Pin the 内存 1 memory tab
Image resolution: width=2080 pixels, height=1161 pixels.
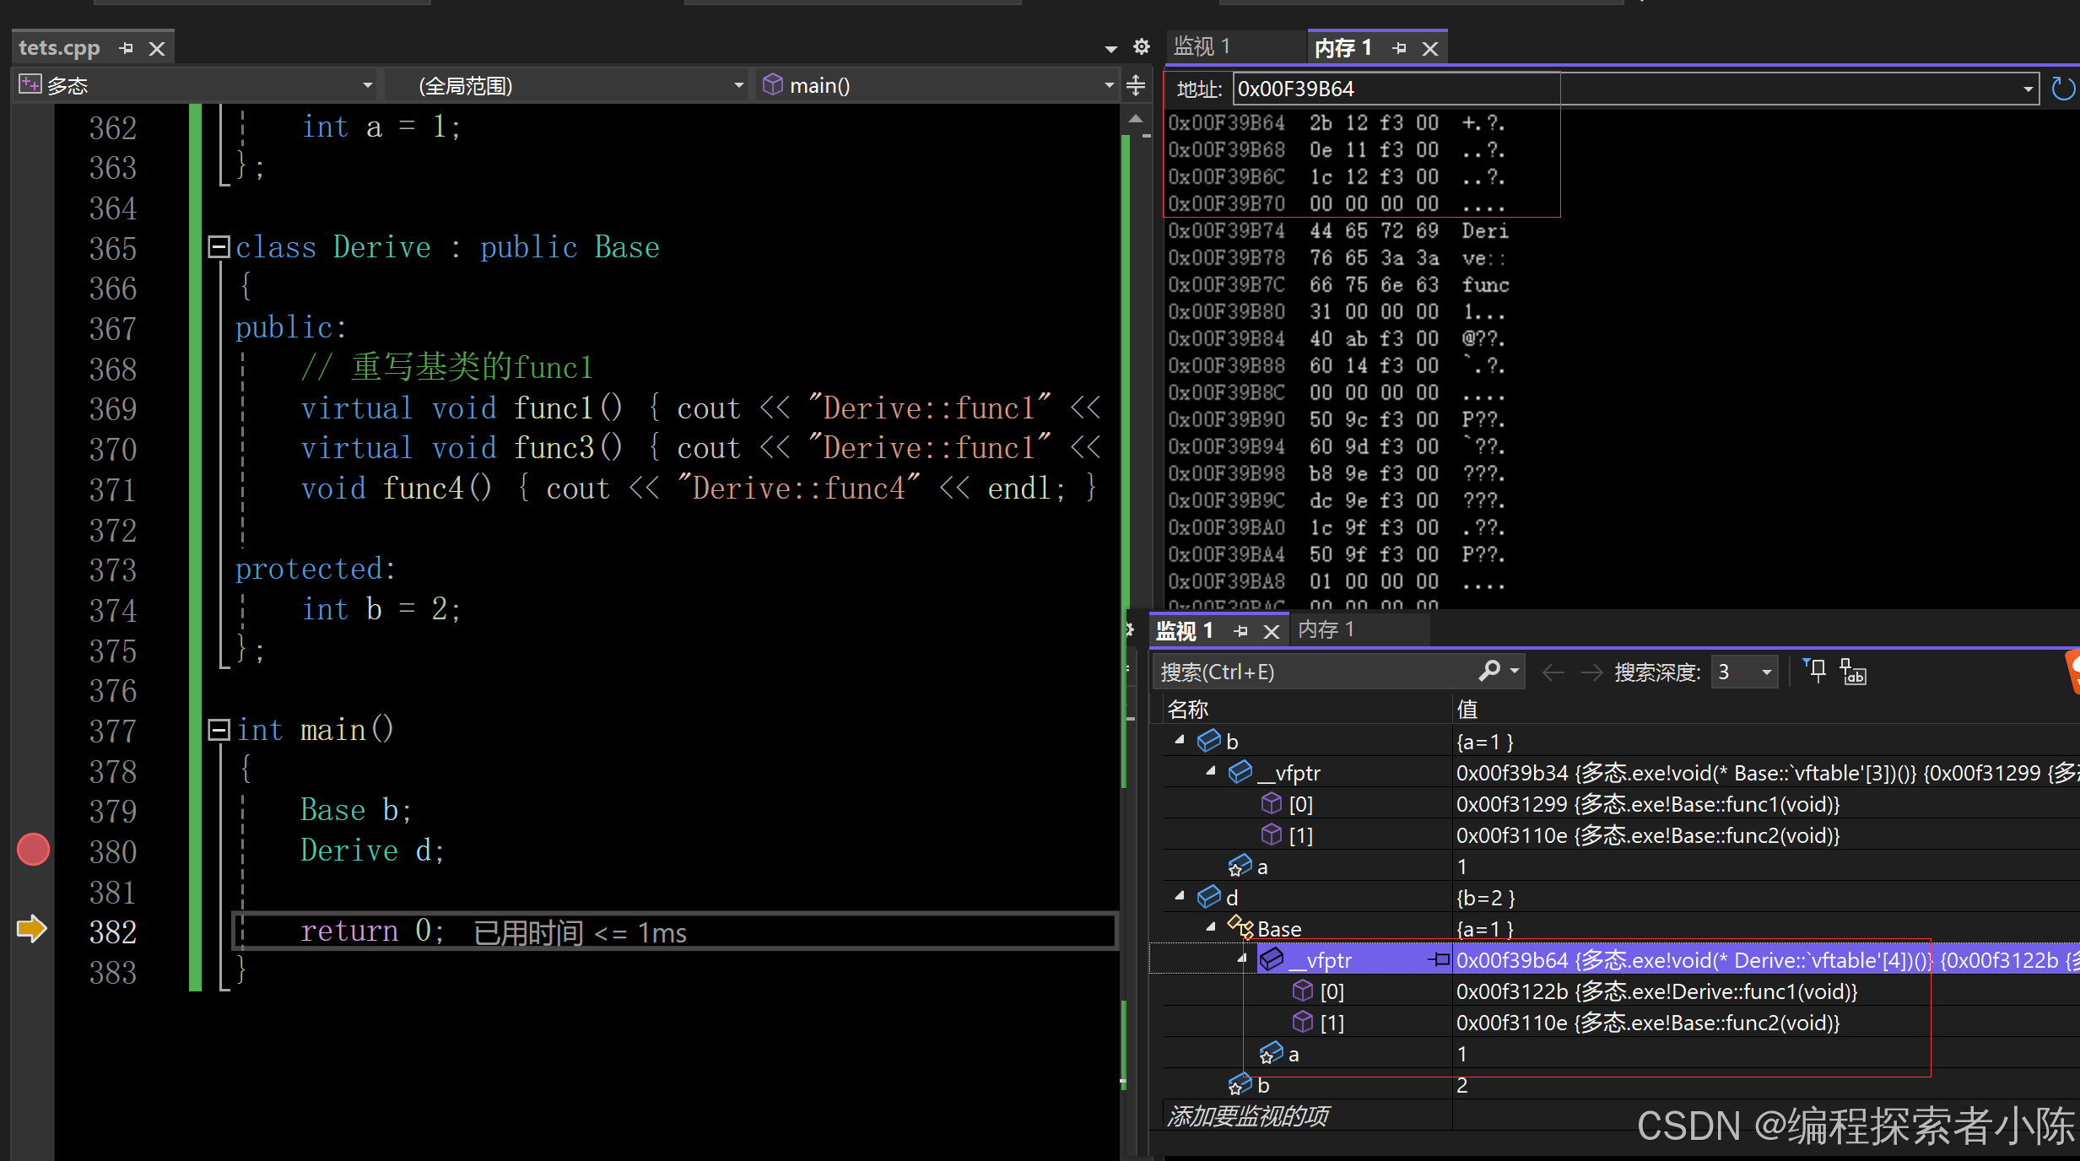[x=1400, y=48]
